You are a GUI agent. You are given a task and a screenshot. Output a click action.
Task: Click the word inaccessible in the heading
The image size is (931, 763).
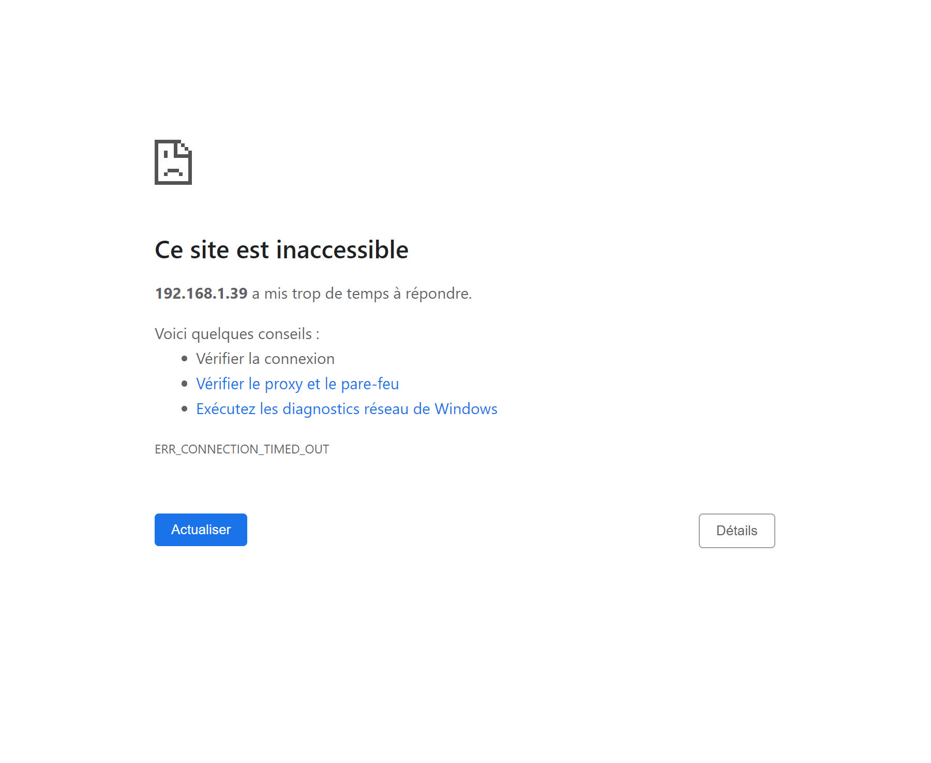(x=342, y=250)
